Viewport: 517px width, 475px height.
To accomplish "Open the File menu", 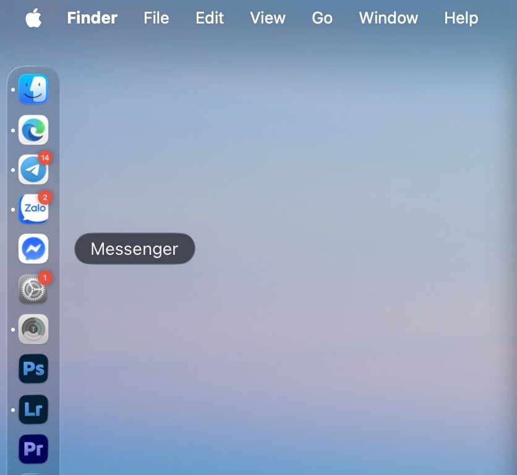I will (156, 18).
